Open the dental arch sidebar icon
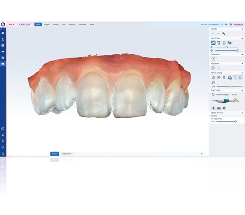245x215 pixels. 3,52
